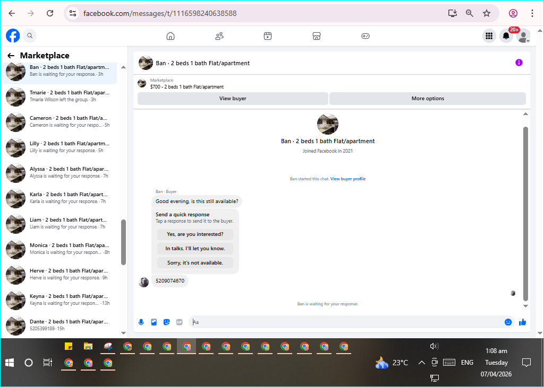This screenshot has height=387, width=544.
Task: Click the 'Good evening, is this still available?' message
Action: click(x=197, y=201)
